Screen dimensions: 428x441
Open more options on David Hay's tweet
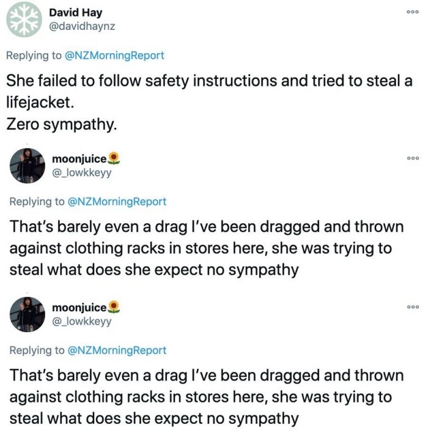(413, 12)
